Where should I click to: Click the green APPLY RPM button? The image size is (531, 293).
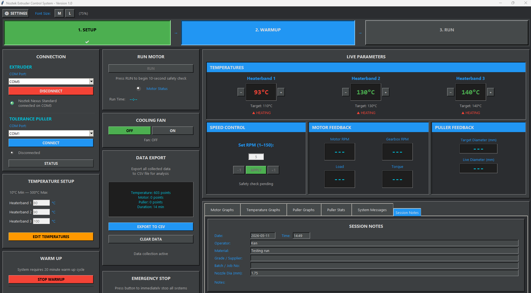tap(256, 170)
